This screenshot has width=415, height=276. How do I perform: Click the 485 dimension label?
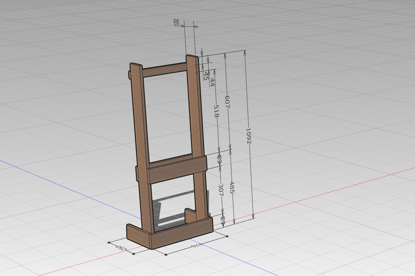click(x=232, y=188)
